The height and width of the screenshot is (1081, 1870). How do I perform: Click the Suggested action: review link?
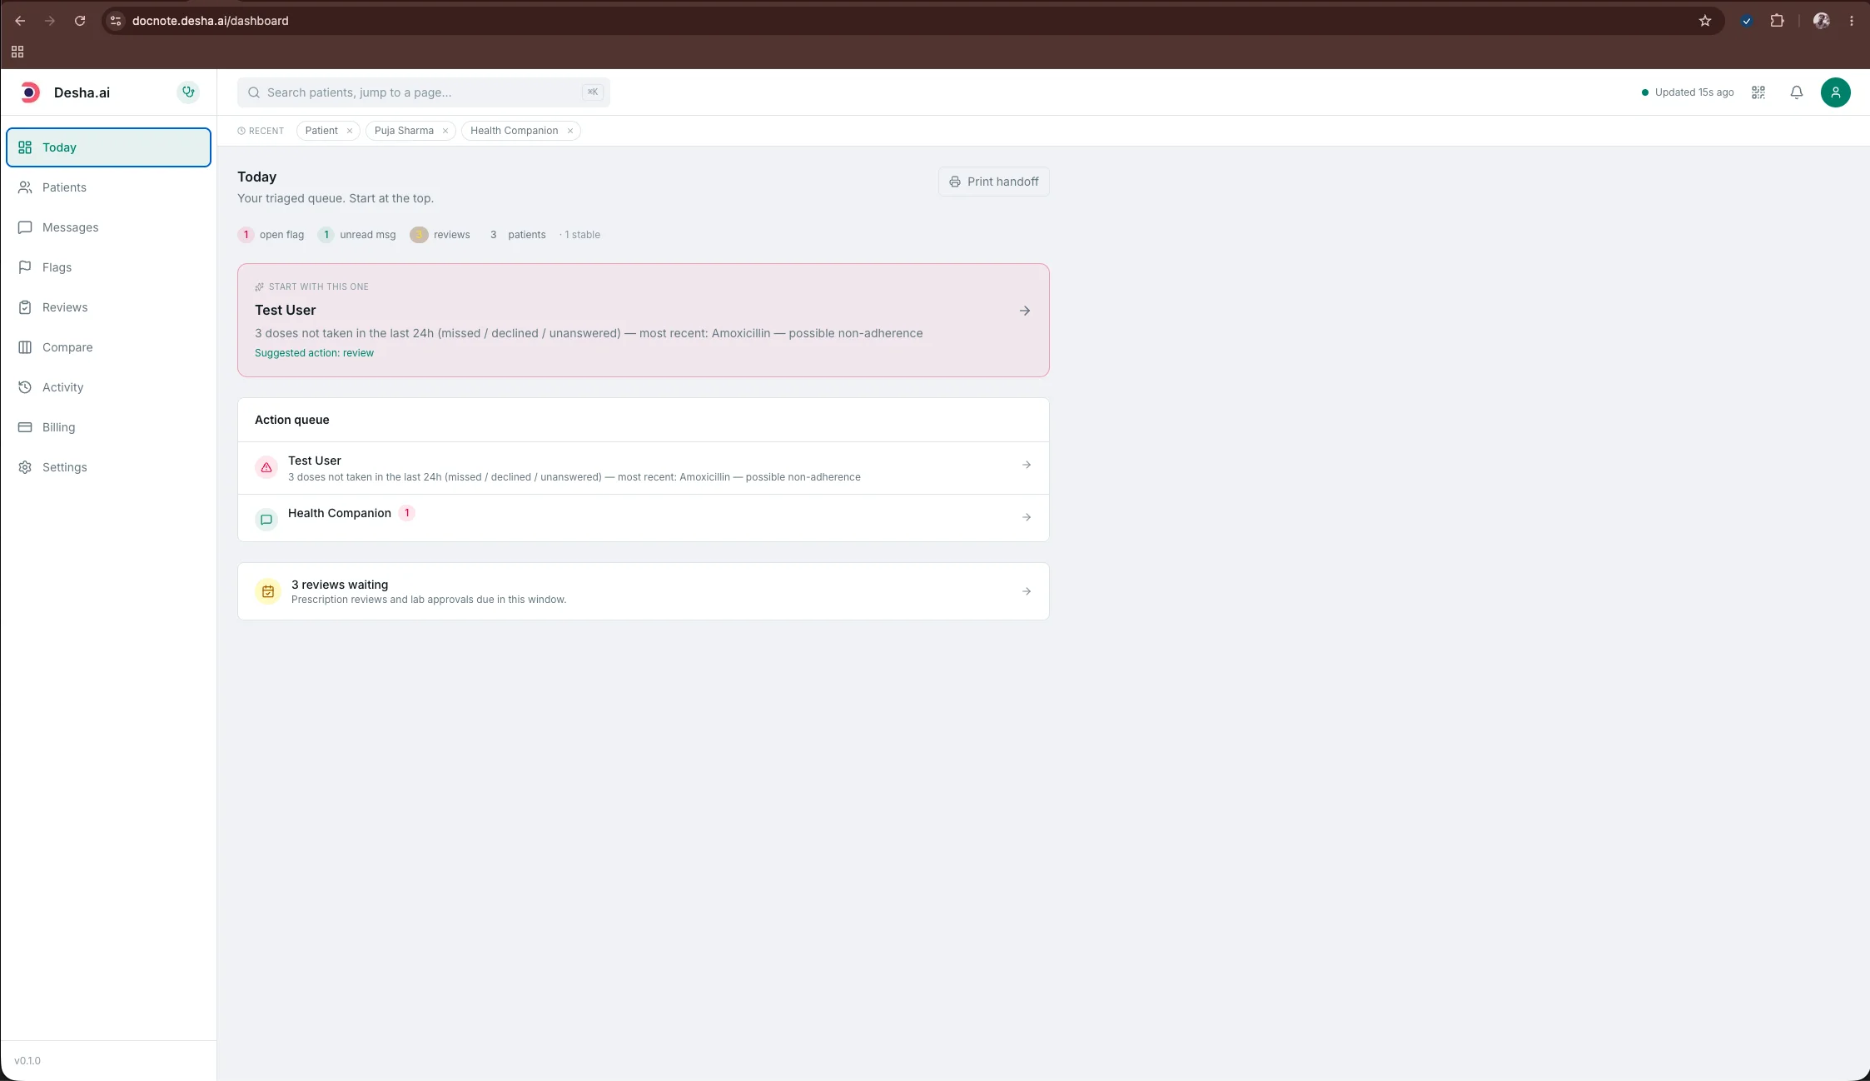[314, 353]
